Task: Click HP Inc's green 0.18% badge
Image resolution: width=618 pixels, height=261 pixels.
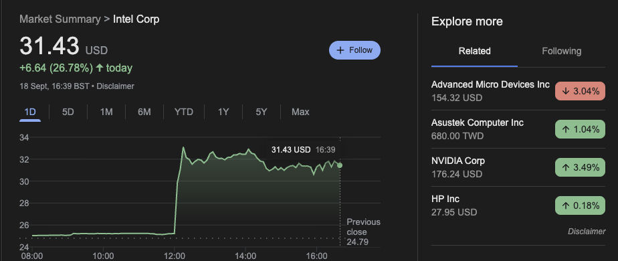Action: (580, 205)
